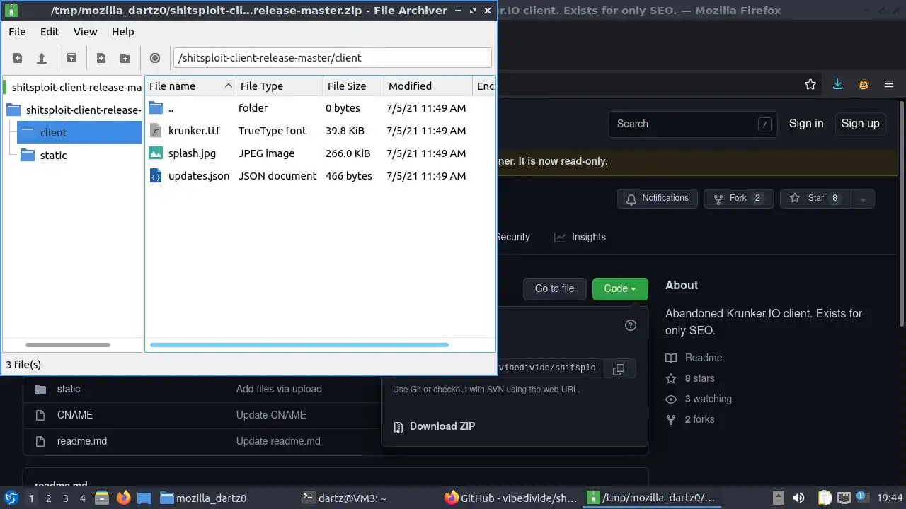Click Firefox bookmark star icon
The image size is (906, 509).
coord(810,84)
